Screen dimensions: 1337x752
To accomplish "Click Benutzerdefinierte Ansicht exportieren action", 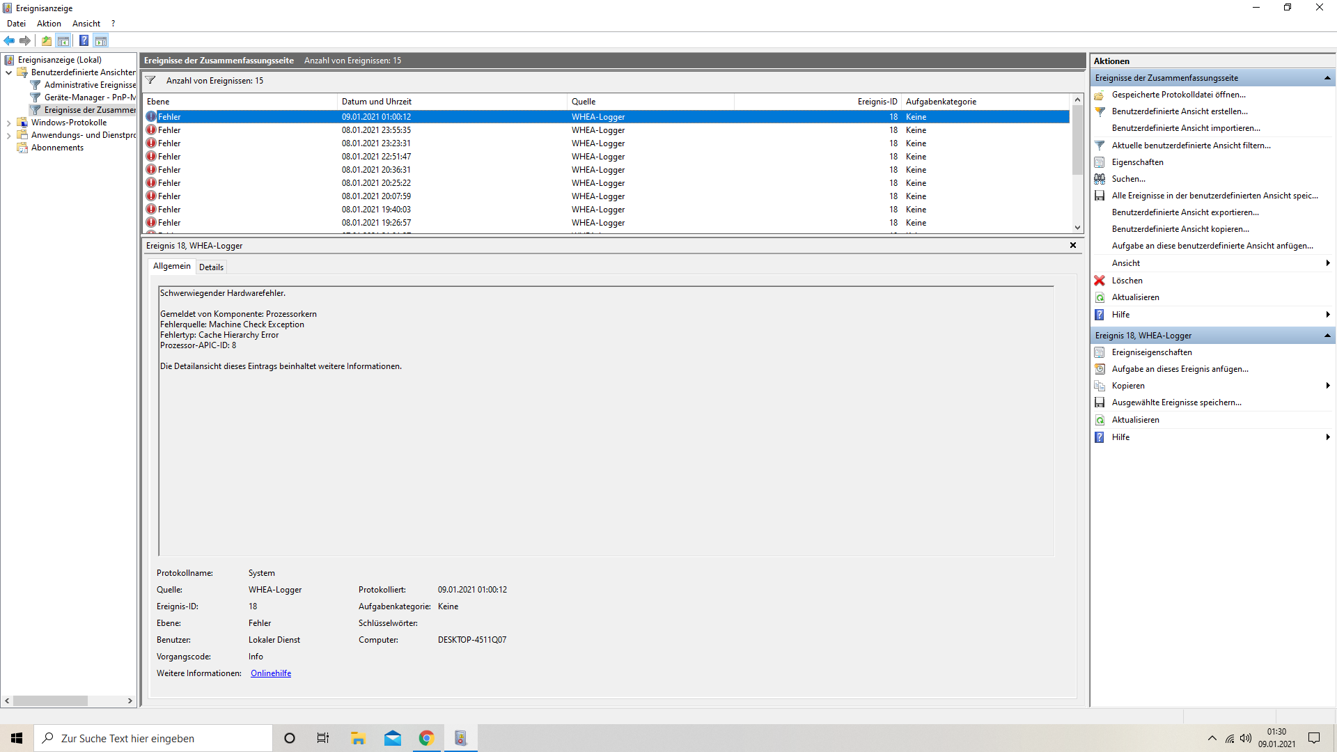I will click(x=1185, y=212).
